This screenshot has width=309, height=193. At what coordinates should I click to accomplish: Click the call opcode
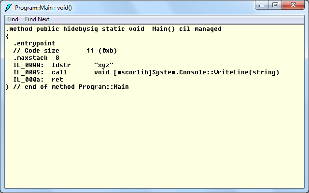[x=59, y=72]
